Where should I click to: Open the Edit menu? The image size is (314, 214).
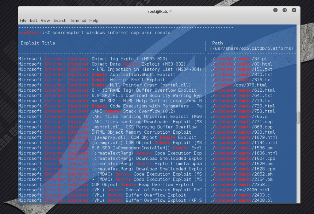pyautogui.click(x=33, y=21)
